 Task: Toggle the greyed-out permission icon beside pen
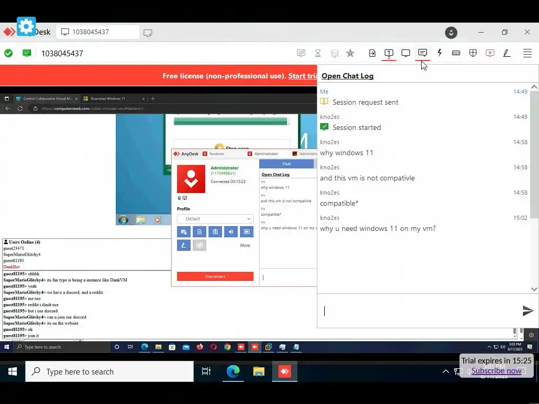tap(199, 245)
